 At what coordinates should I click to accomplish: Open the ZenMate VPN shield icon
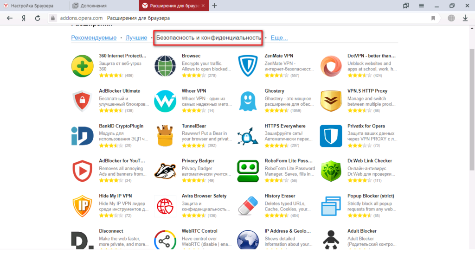(248, 66)
